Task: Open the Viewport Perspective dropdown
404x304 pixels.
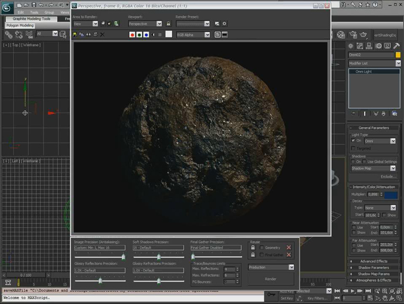Action: tap(145, 24)
